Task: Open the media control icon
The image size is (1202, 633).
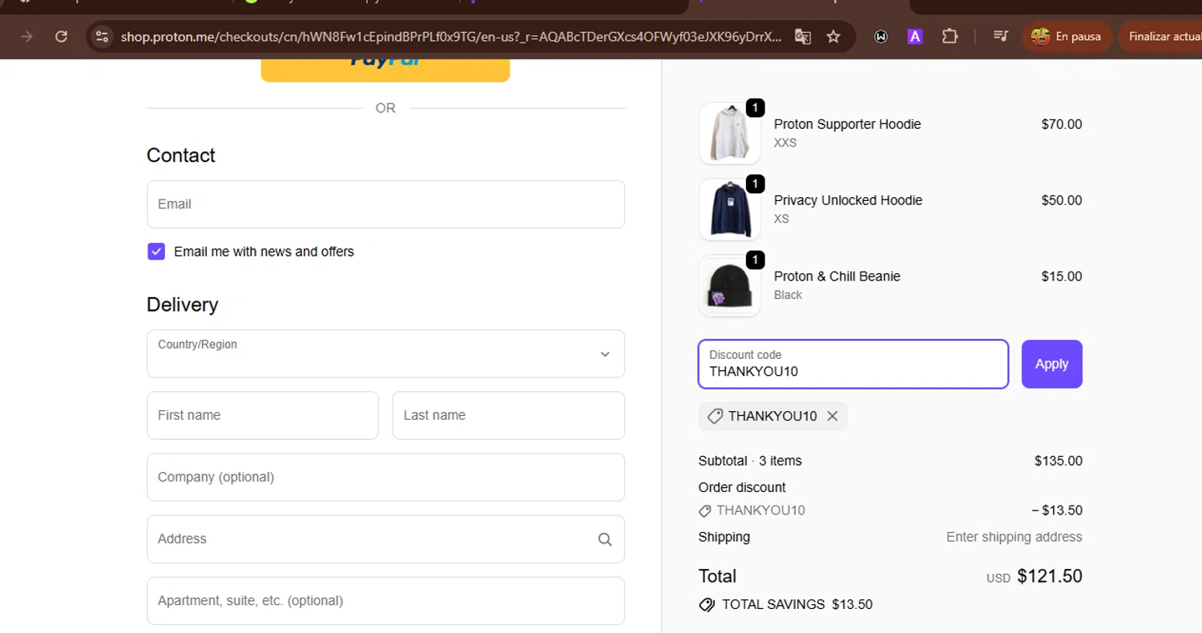Action: [x=1000, y=36]
